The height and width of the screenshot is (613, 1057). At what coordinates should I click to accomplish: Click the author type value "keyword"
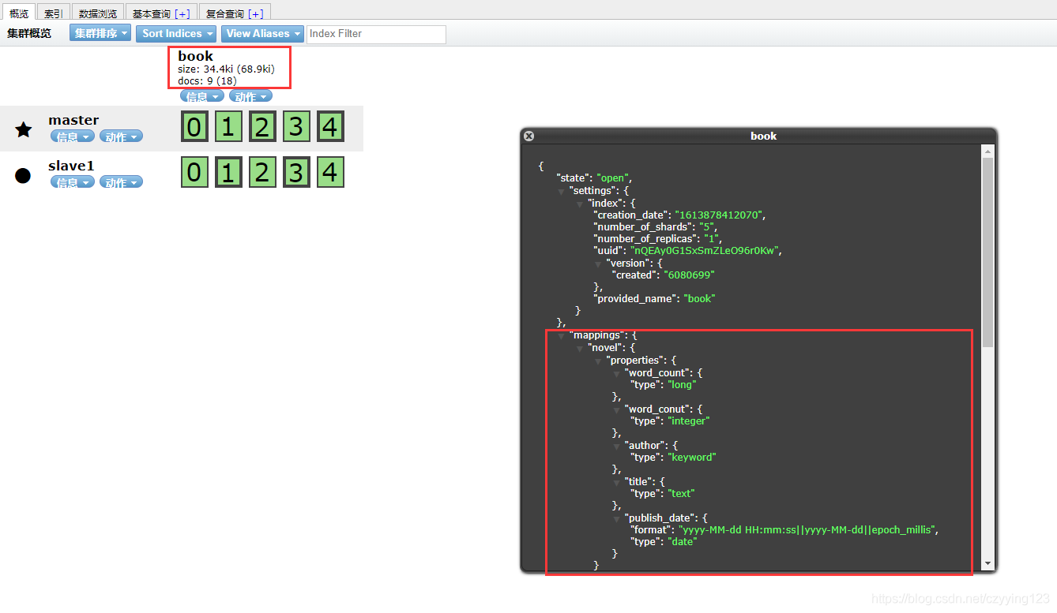[692, 458]
